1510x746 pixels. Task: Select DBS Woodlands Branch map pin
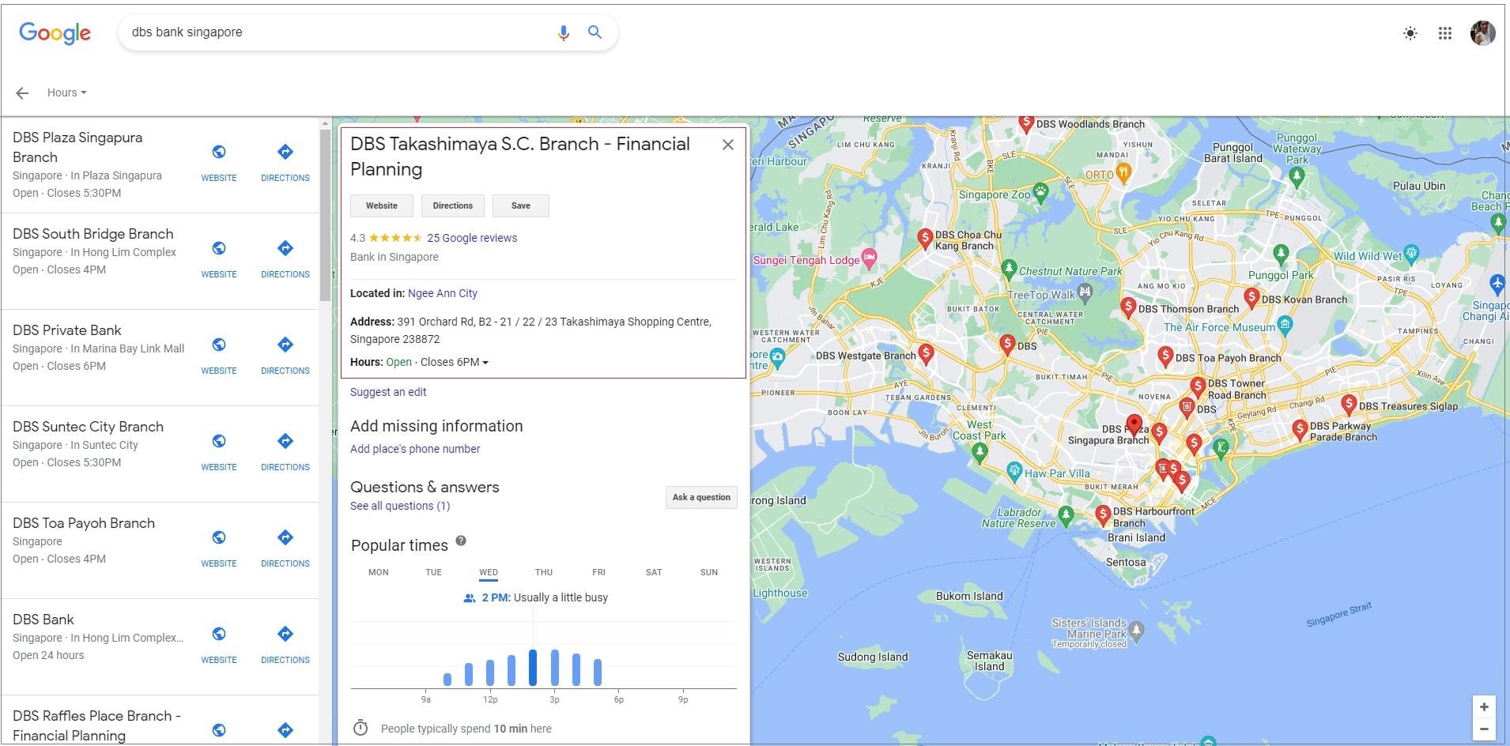(1026, 122)
